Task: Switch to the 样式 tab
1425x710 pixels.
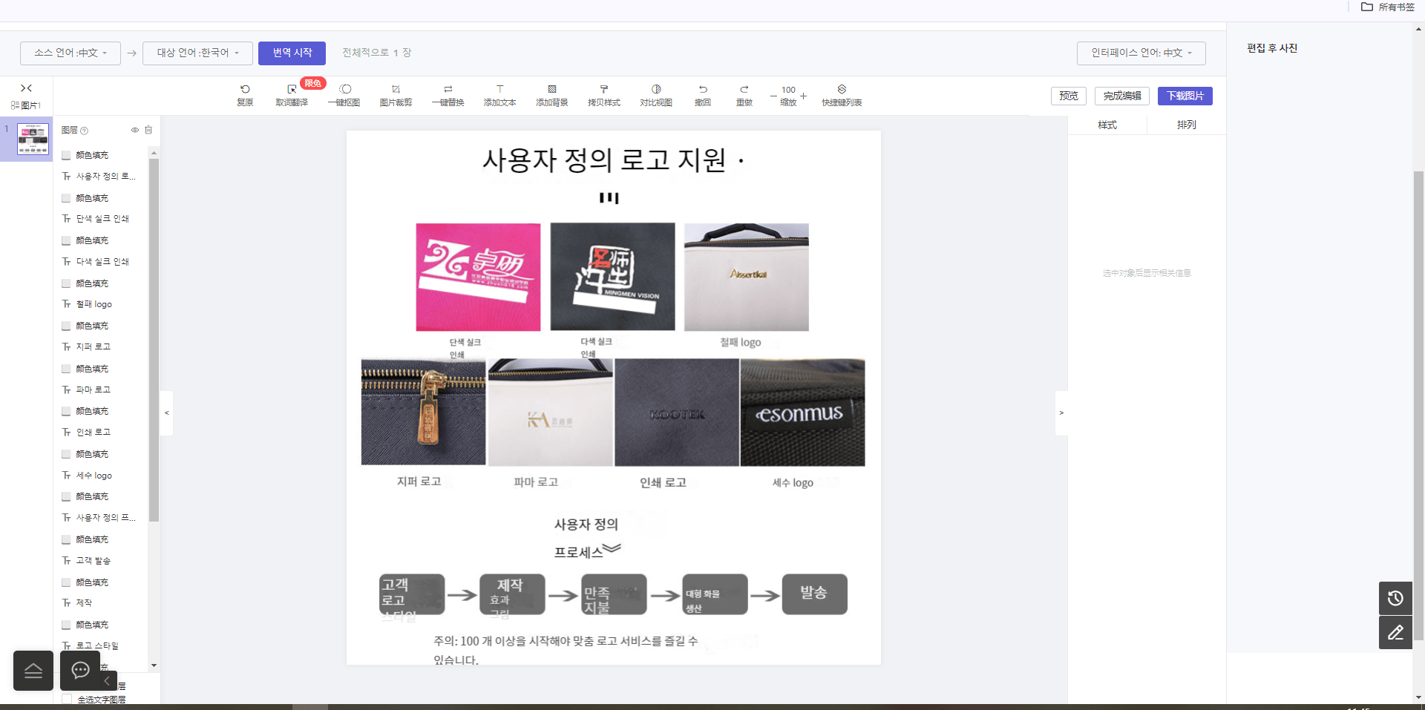Action: pos(1107,125)
